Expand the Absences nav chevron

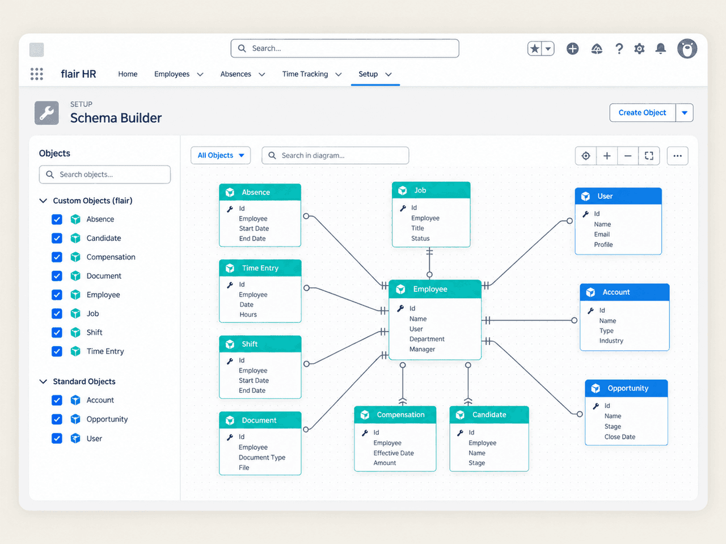[x=262, y=74]
